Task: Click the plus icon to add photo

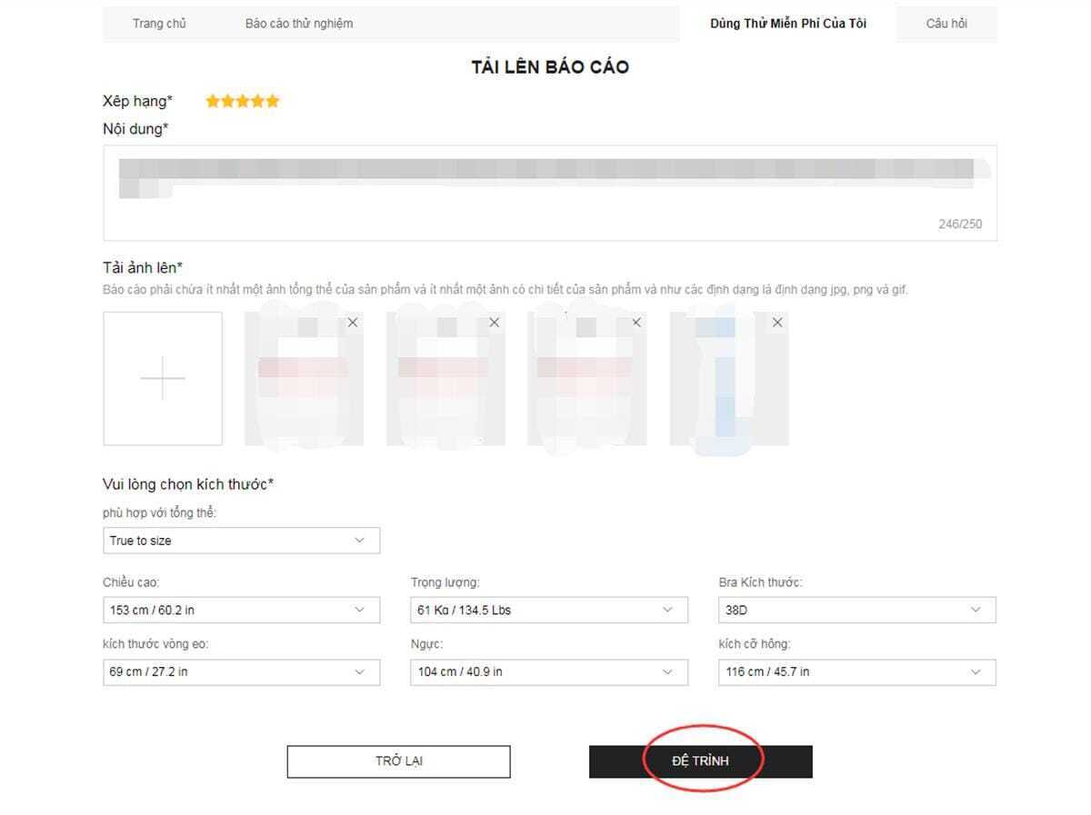Action: (x=163, y=379)
